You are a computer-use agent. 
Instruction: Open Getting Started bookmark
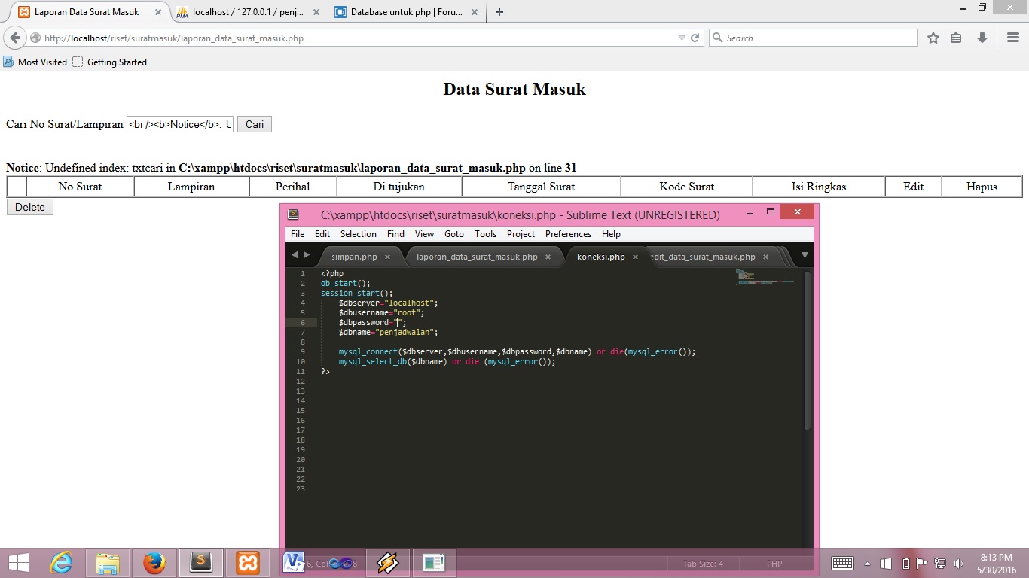tap(109, 62)
